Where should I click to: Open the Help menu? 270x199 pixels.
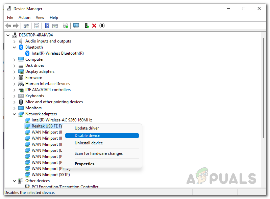(x=54, y=18)
